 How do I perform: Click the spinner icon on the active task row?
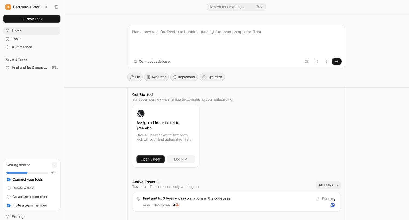pyautogui.click(x=138, y=199)
